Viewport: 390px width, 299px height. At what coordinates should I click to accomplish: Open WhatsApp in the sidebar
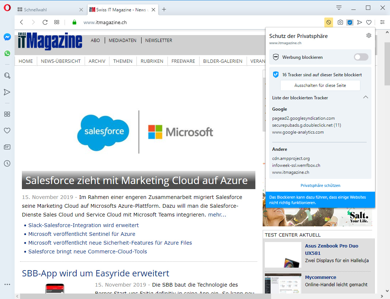pos(7,53)
